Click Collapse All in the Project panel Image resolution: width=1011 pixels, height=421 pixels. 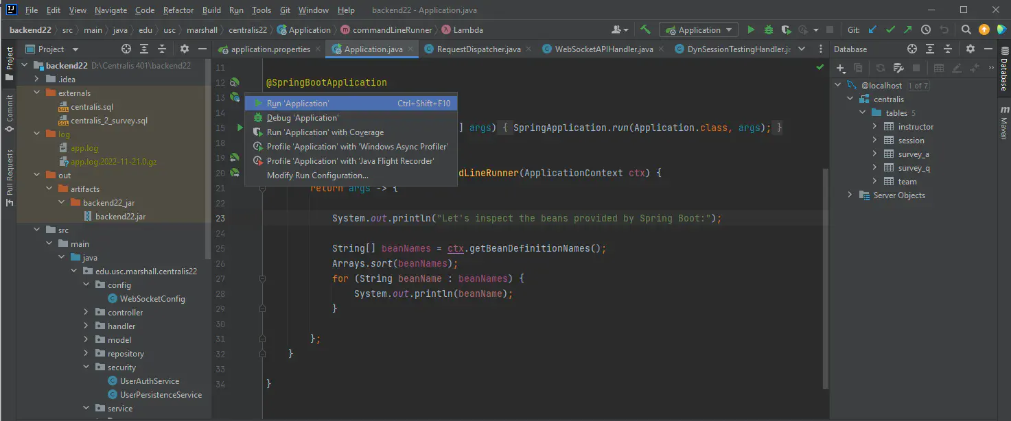click(163, 49)
